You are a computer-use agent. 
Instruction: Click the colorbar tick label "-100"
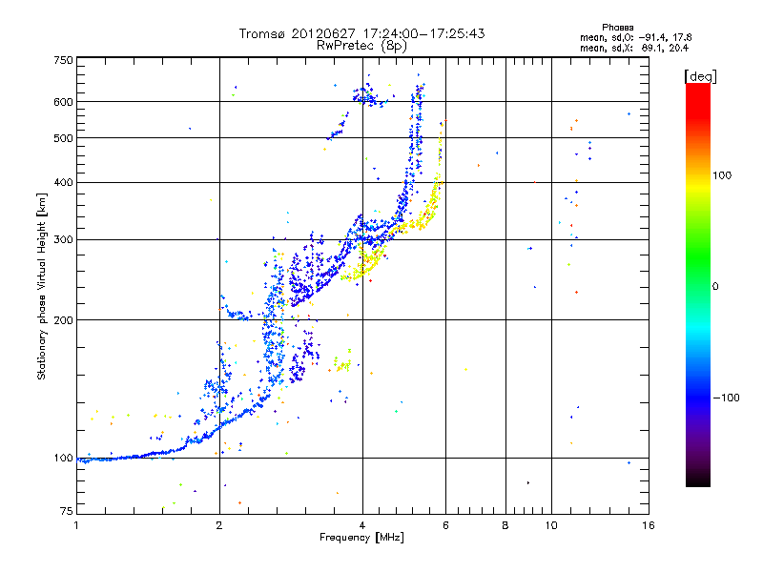(726, 398)
